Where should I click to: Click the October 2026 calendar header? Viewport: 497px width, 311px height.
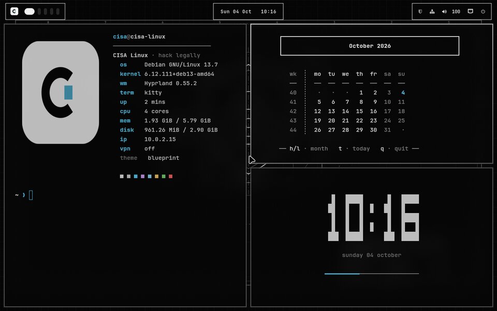[370, 46]
